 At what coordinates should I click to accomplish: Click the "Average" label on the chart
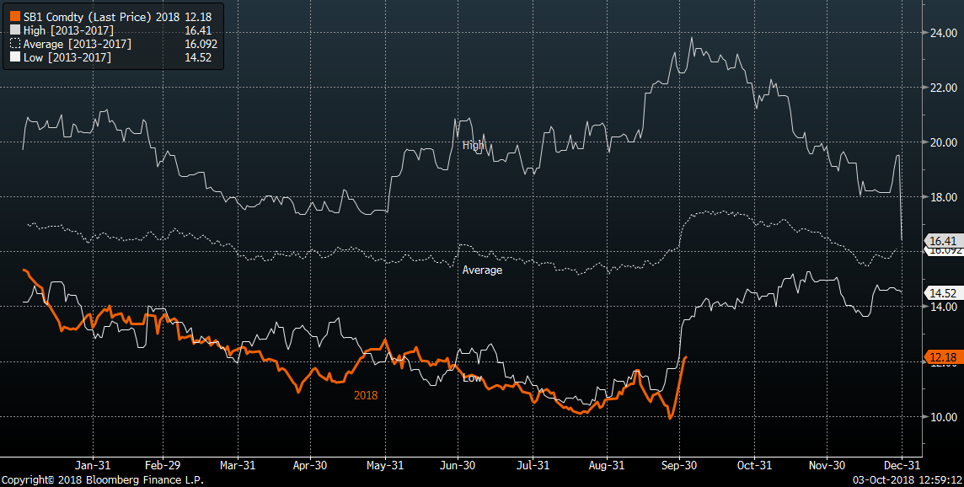tap(482, 270)
